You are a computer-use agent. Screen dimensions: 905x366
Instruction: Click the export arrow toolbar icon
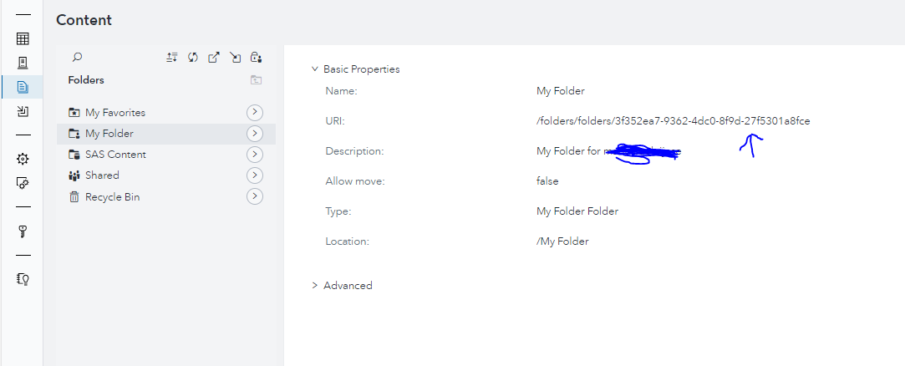[x=214, y=58]
